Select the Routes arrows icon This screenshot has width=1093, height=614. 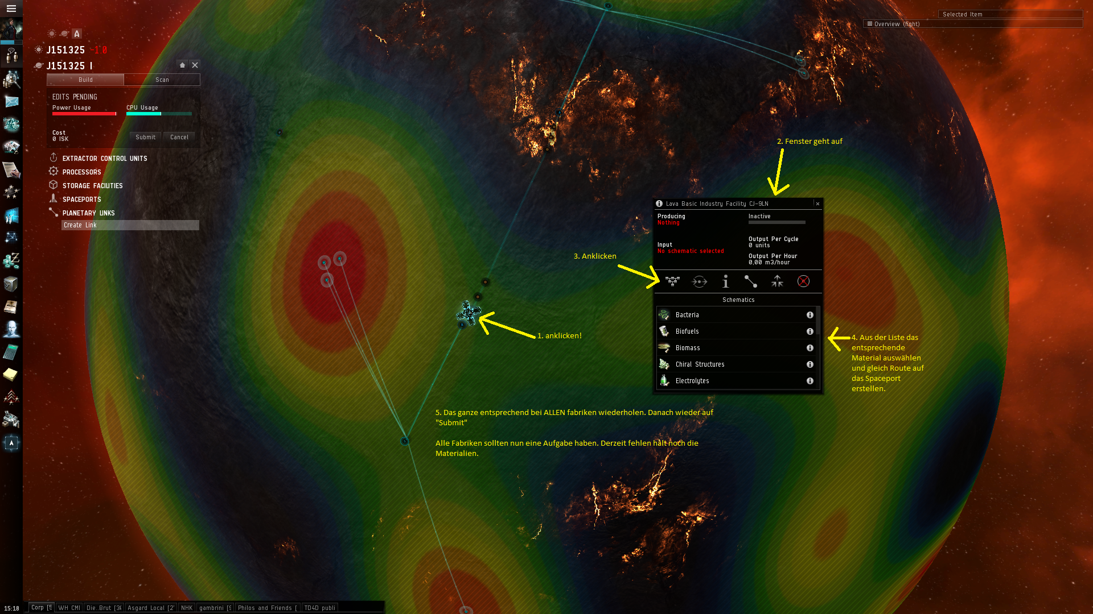pyautogui.click(x=777, y=281)
